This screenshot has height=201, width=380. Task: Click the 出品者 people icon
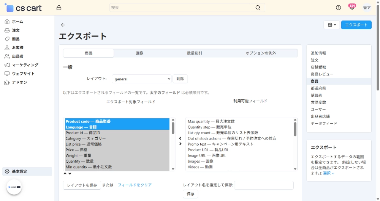point(7,57)
